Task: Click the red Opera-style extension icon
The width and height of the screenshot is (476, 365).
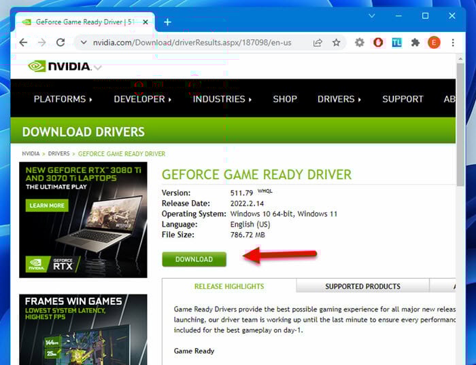Action: pos(378,43)
